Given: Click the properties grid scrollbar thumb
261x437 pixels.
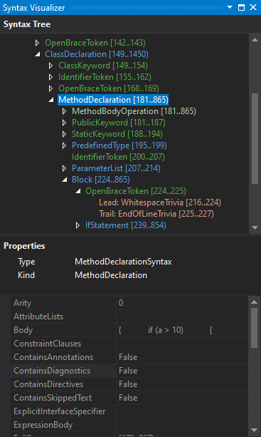Looking at the screenshot, I should point(255,328).
